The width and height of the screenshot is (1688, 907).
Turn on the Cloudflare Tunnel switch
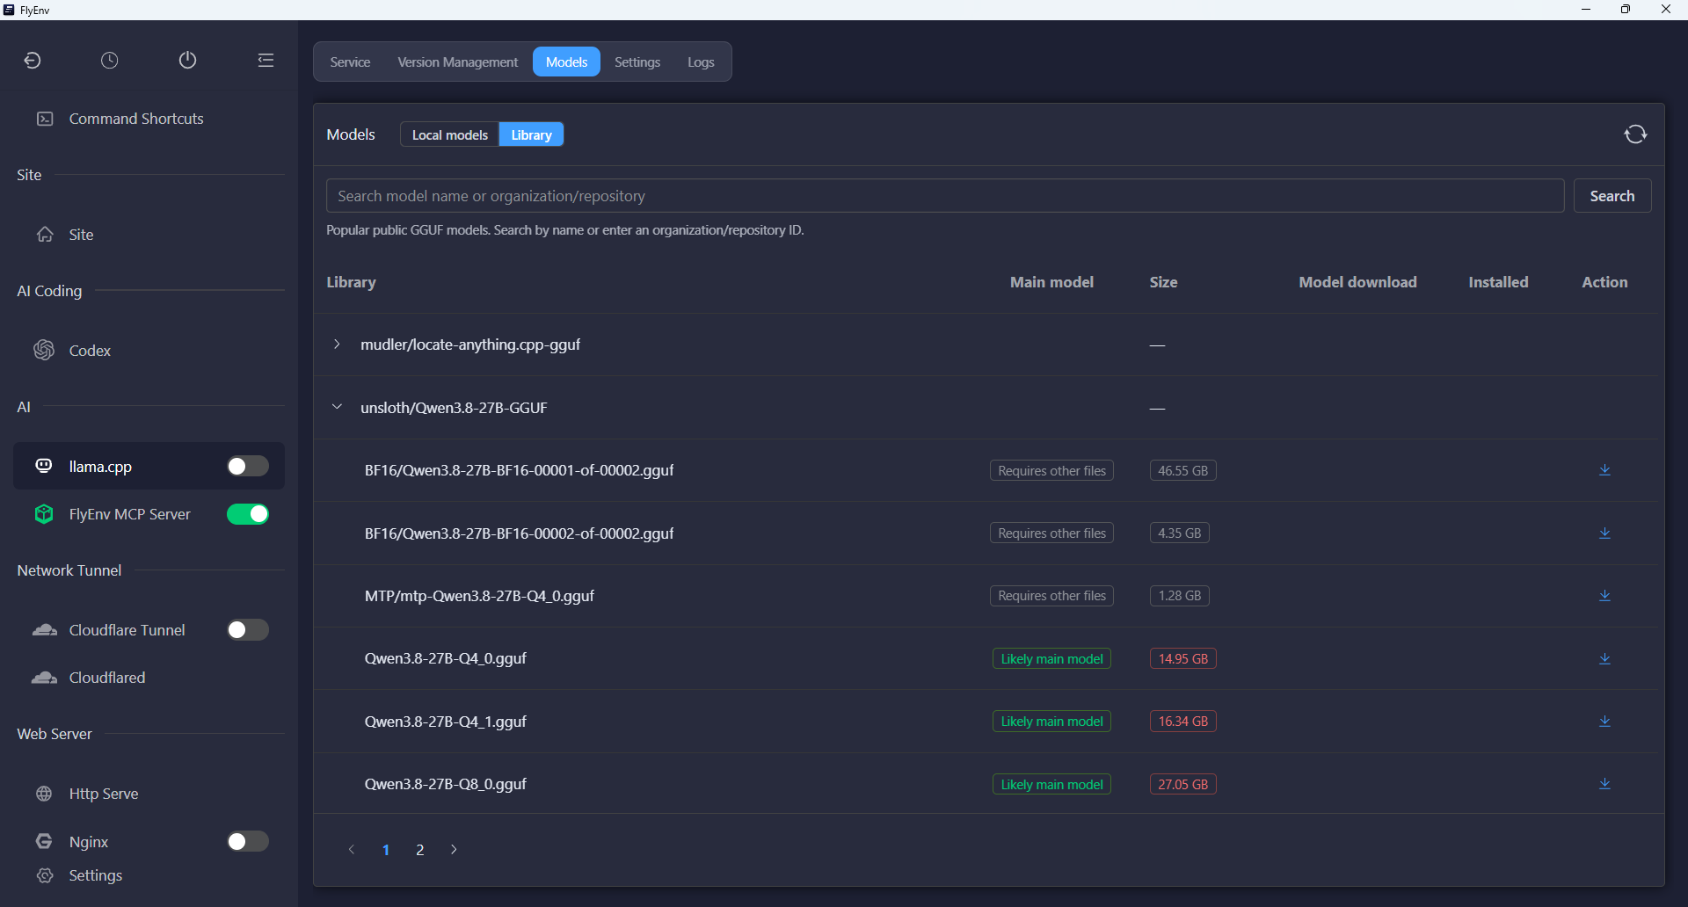(248, 630)
